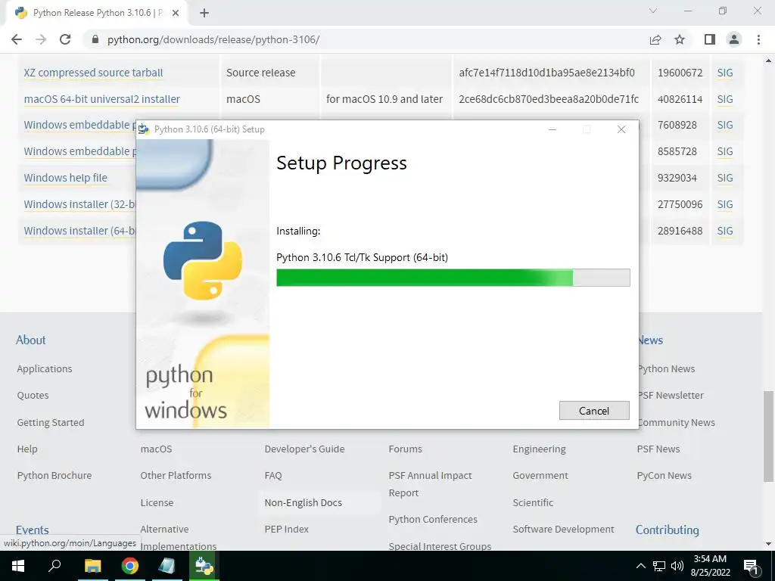Click the browser forward arrow
775x581 pixels.
tap(41, 39)
